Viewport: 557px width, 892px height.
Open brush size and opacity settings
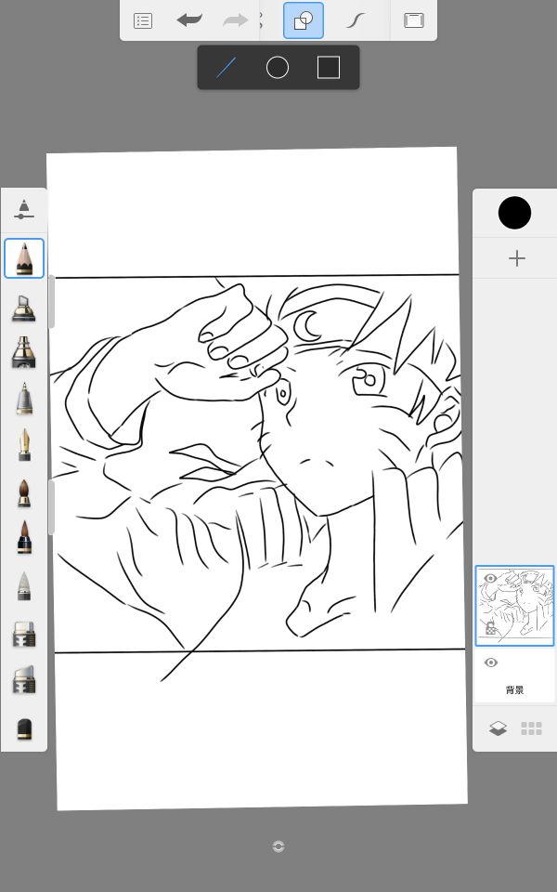[24, 210]
